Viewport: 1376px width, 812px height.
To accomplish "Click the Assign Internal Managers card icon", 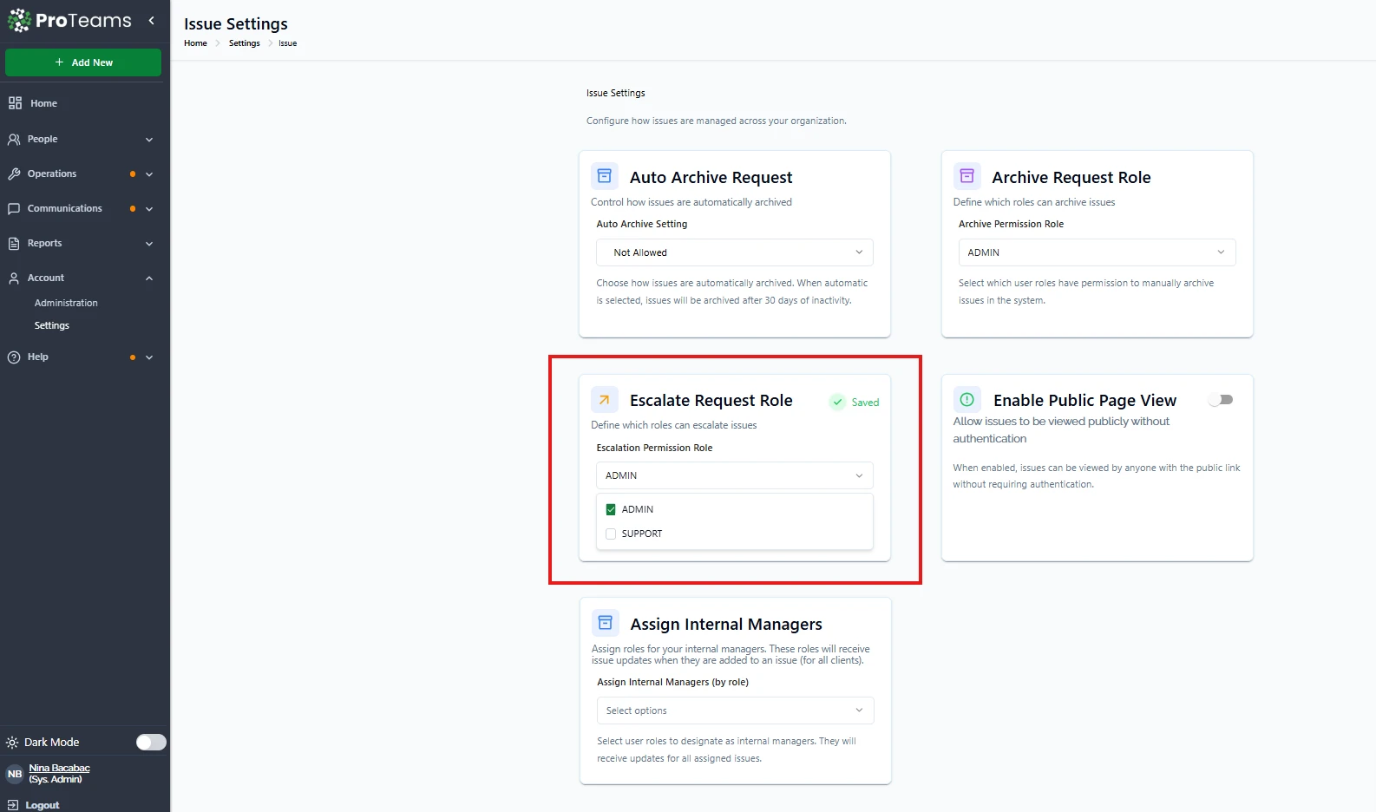I will [x=605, y=623].
